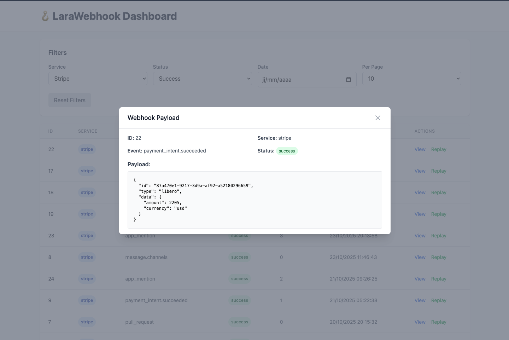
Task: View the payment_intent.succeeded webhook ID 9
Action: tap(420, 300)
